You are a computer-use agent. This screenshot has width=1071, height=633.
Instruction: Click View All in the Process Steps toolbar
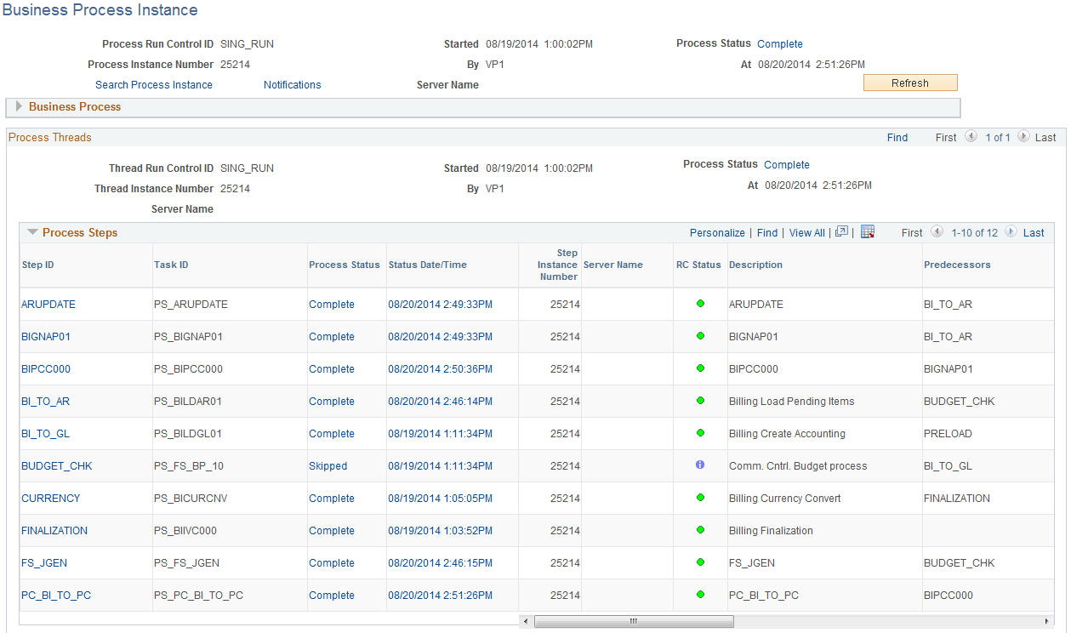click(806, 231)
